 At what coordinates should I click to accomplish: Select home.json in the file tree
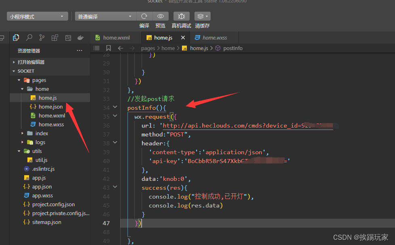click(50, 107)
